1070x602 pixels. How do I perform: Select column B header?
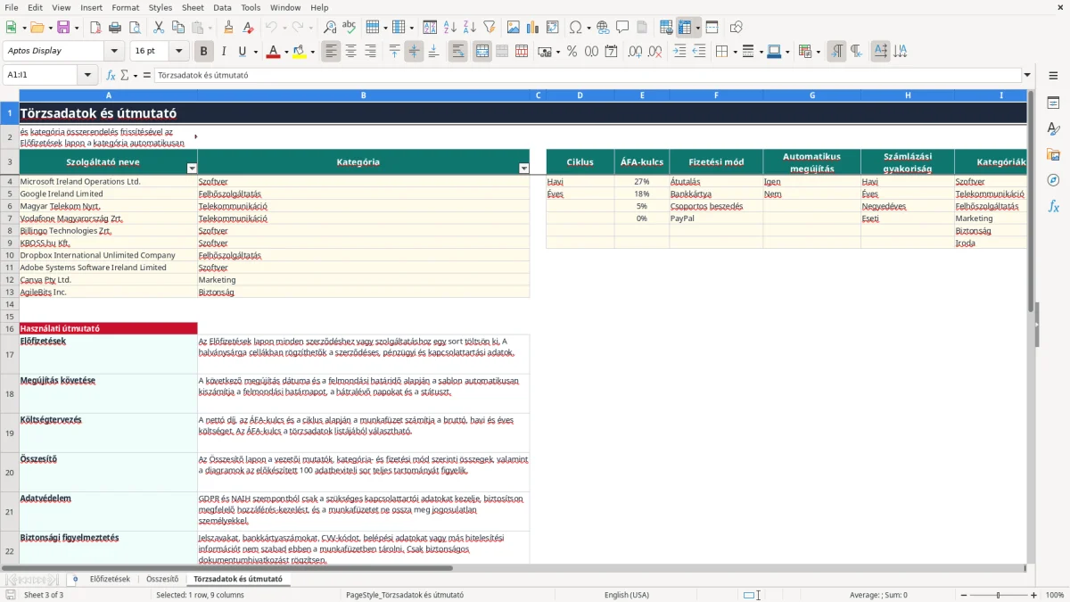coord(364,95)
